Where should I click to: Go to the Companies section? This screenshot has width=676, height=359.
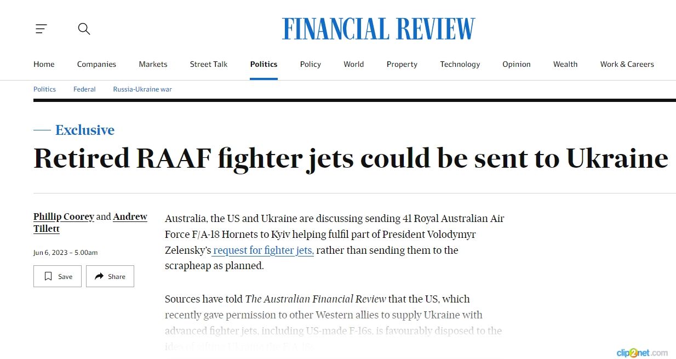tap(96, 64)
